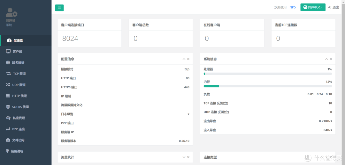345x165 pixels.
Task: Toggle sidebar with hamburger menu button
Action: tap(59, 8)
